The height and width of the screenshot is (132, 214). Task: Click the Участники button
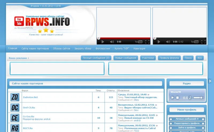click(x=148, y=58)
